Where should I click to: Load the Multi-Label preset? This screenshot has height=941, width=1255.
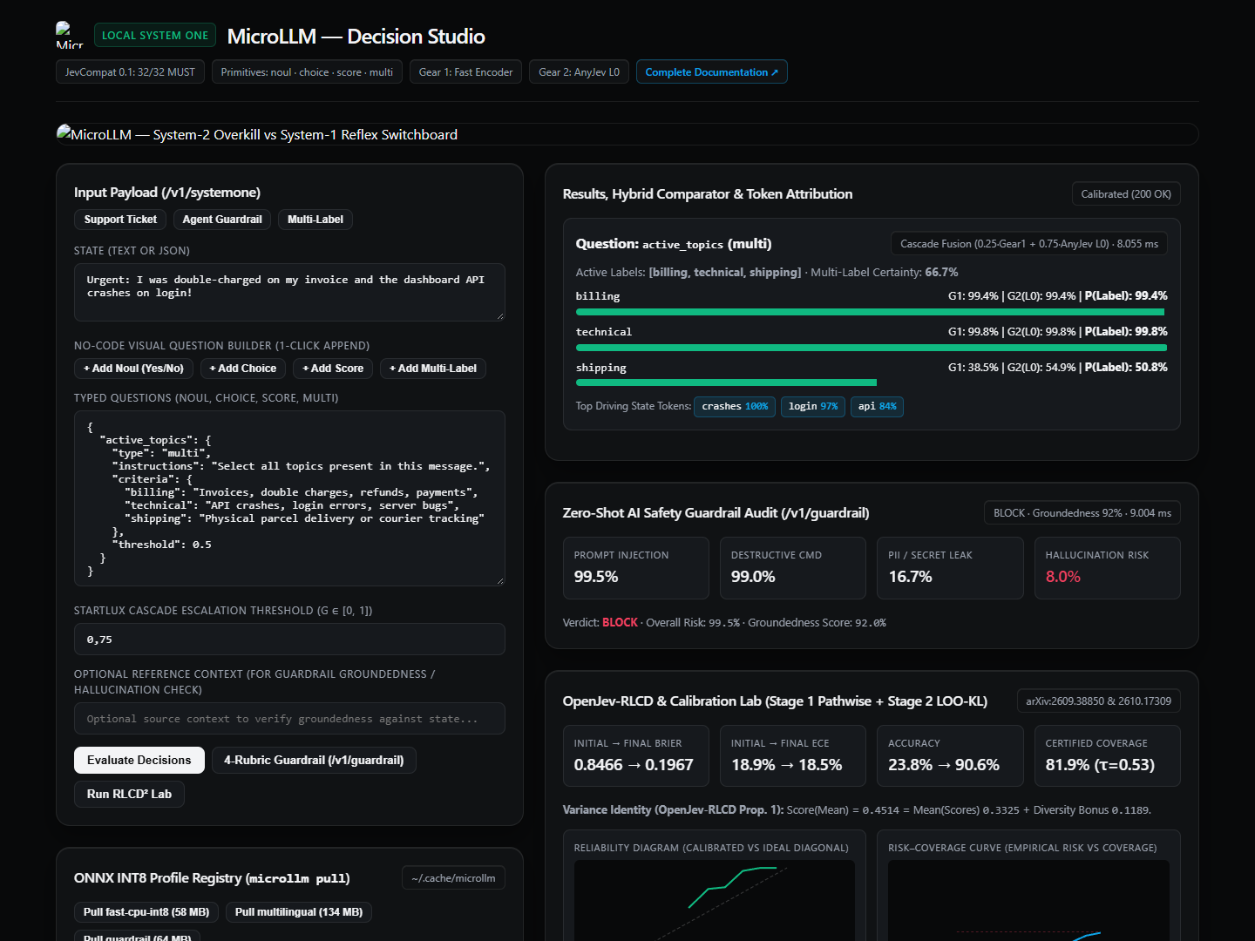tap(315, 220)
